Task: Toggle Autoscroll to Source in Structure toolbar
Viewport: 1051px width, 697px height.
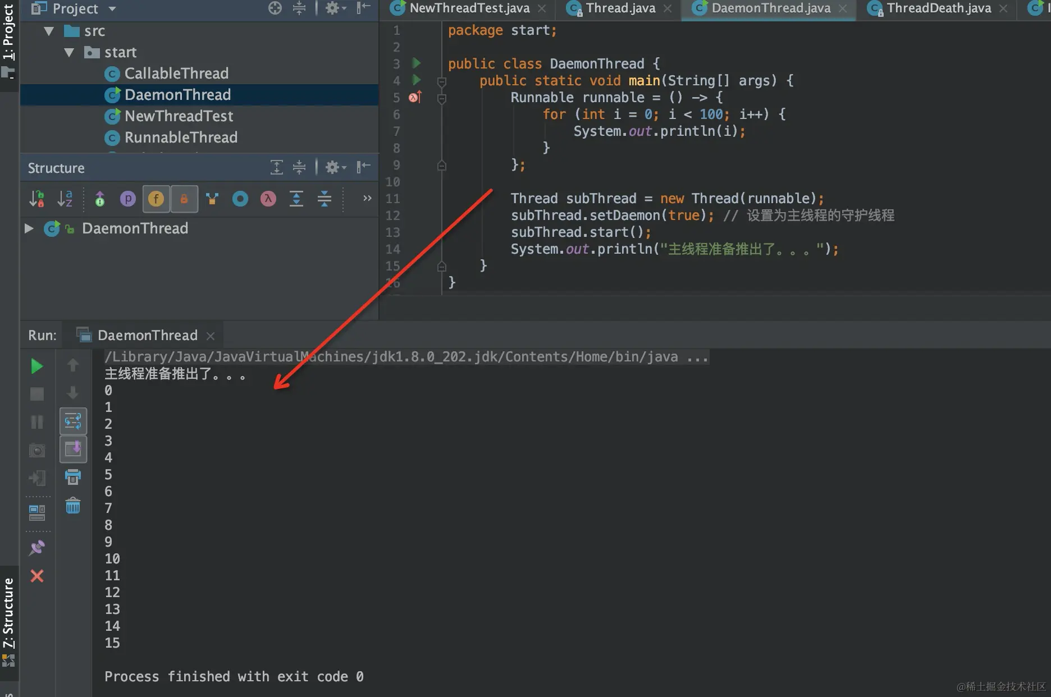Action: click(296, 199)
